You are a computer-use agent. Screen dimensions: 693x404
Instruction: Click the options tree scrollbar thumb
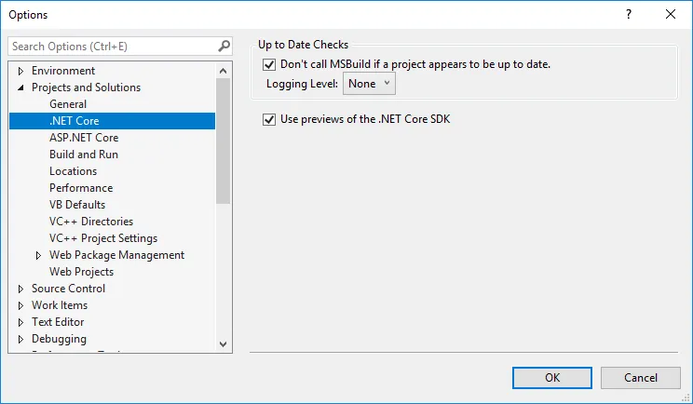click(x=223, y=140)
